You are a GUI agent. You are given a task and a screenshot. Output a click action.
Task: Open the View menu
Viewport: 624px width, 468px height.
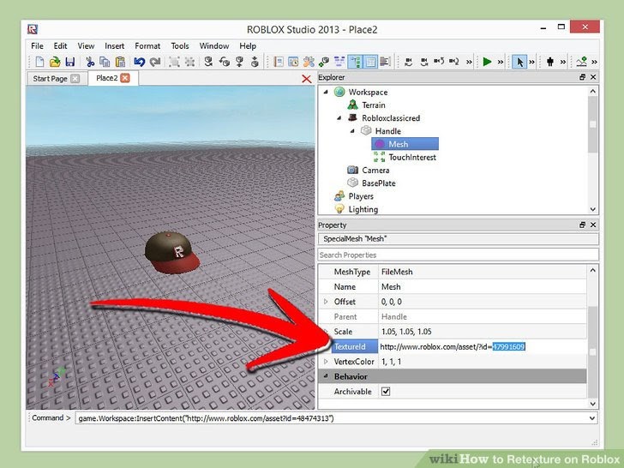tap(86, 45)
